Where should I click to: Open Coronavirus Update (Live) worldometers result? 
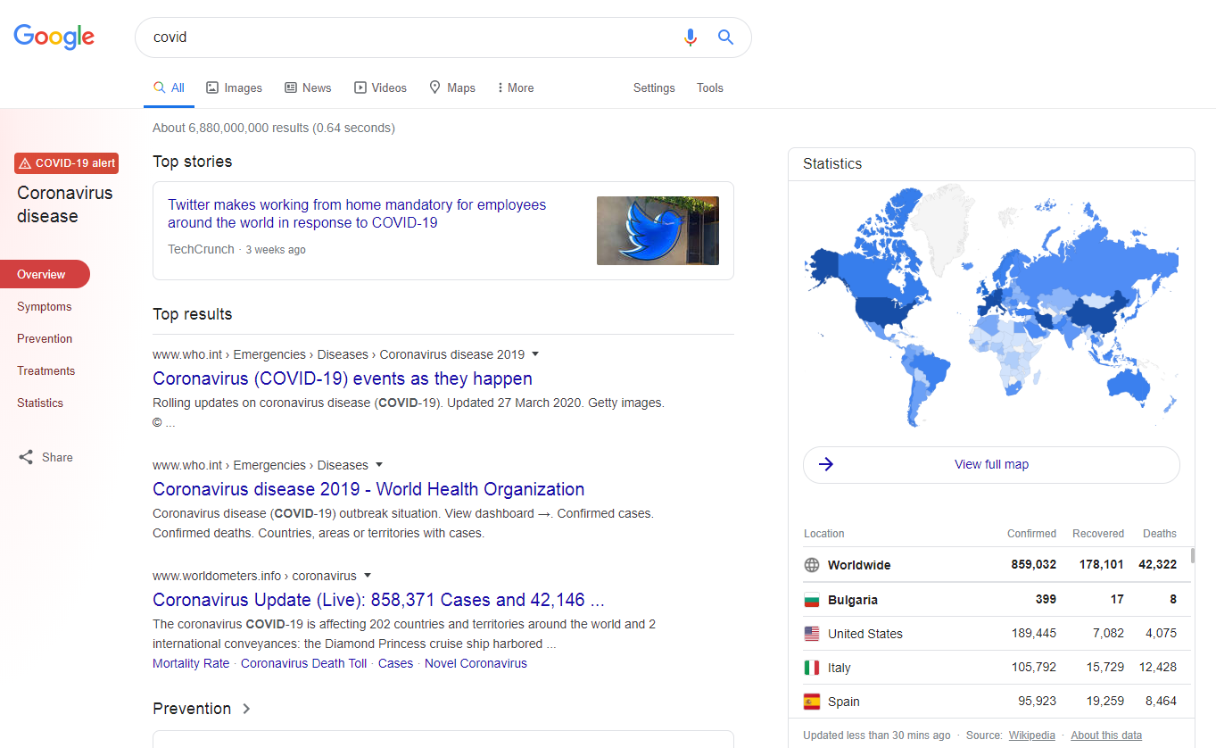tap(379, 600)
